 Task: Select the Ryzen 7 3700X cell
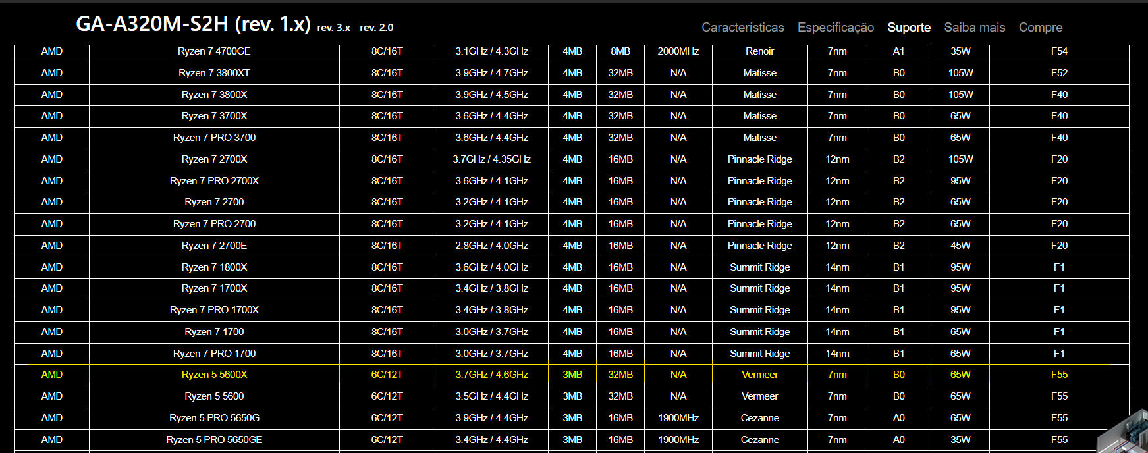(x=214, y=116)
